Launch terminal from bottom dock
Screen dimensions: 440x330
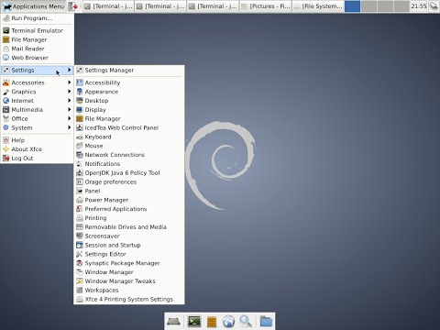pos(194,322)
